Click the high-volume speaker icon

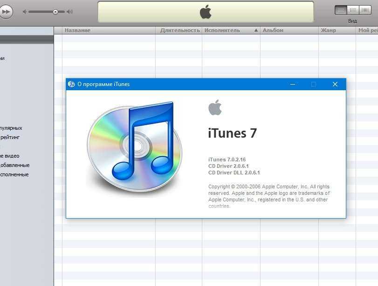click(69, 12)
